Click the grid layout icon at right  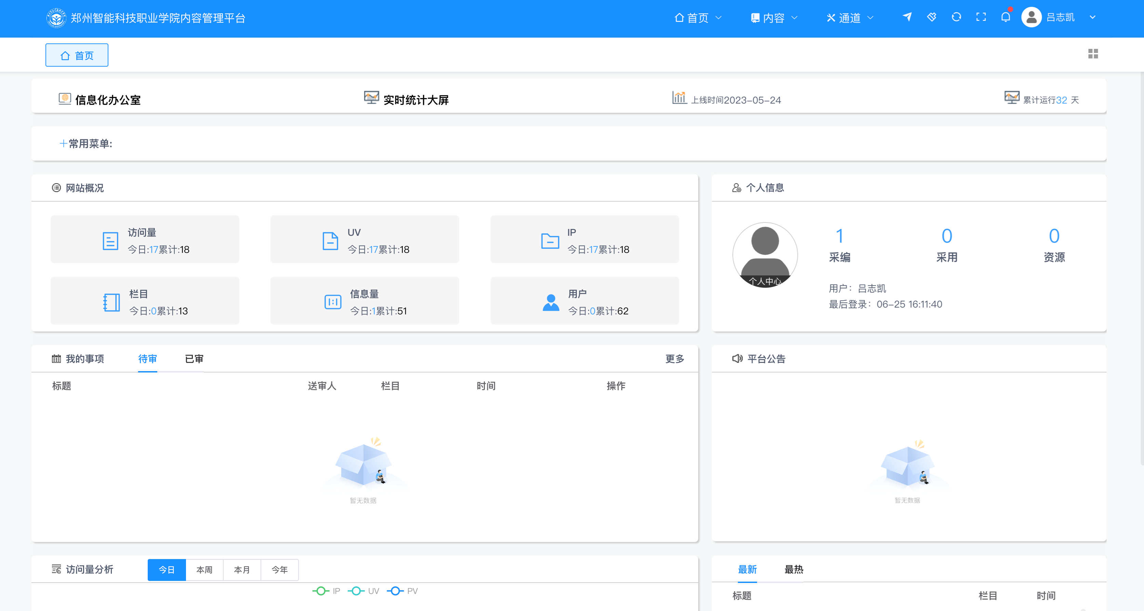pos(1093,54)
